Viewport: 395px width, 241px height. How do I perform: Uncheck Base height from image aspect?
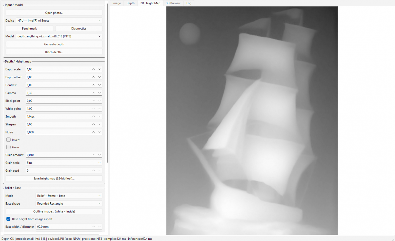pyautogui.click(x=8, y=219)
